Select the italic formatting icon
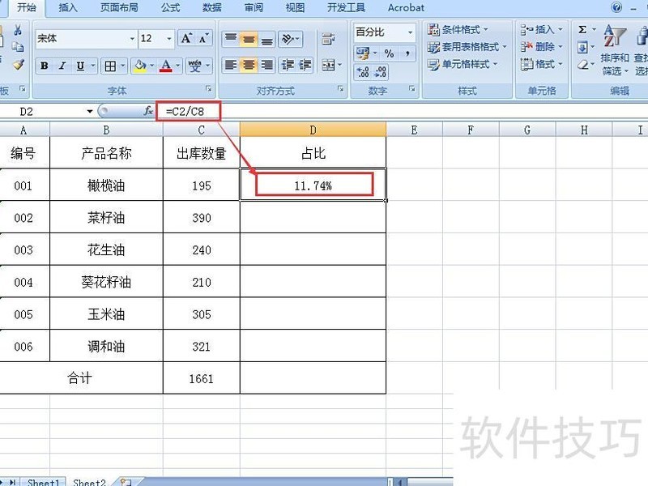The height and width of the screenshot is (486, 648). click(x=62, y=66)
